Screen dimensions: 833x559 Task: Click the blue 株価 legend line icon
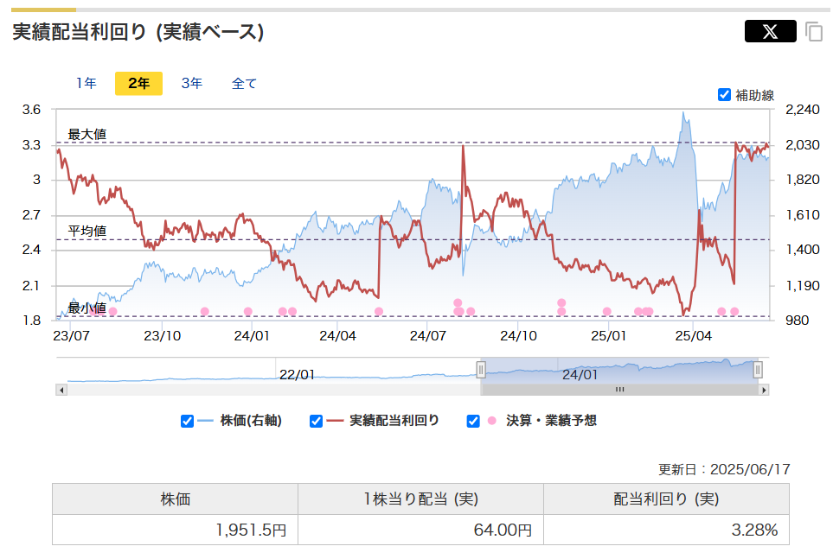(206, 421)
